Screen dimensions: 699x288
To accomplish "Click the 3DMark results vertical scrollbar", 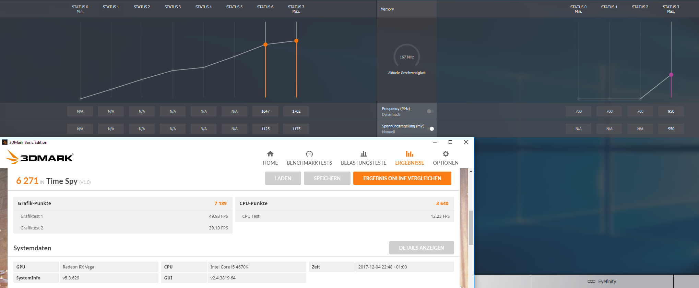I will coord(471,228).
